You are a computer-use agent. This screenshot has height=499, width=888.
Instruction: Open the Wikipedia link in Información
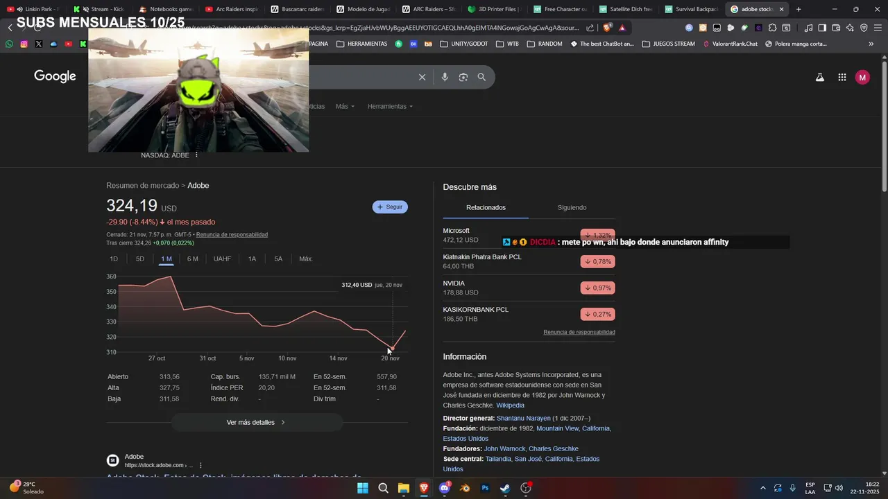(510, 405)
